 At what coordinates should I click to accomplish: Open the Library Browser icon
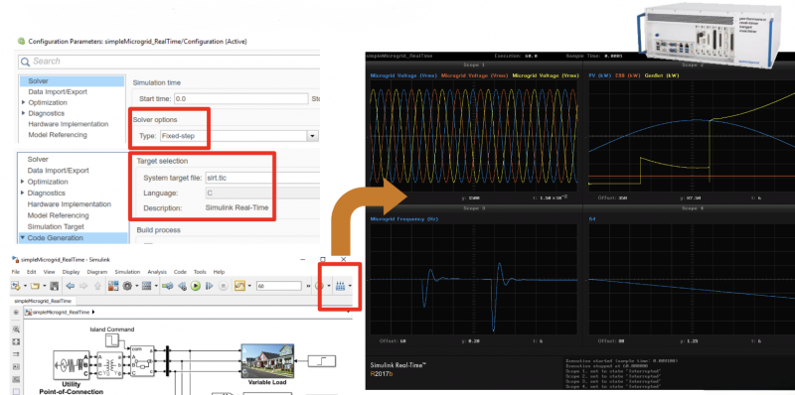point(113,286)
